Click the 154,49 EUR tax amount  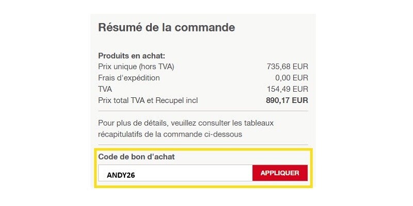287,89
